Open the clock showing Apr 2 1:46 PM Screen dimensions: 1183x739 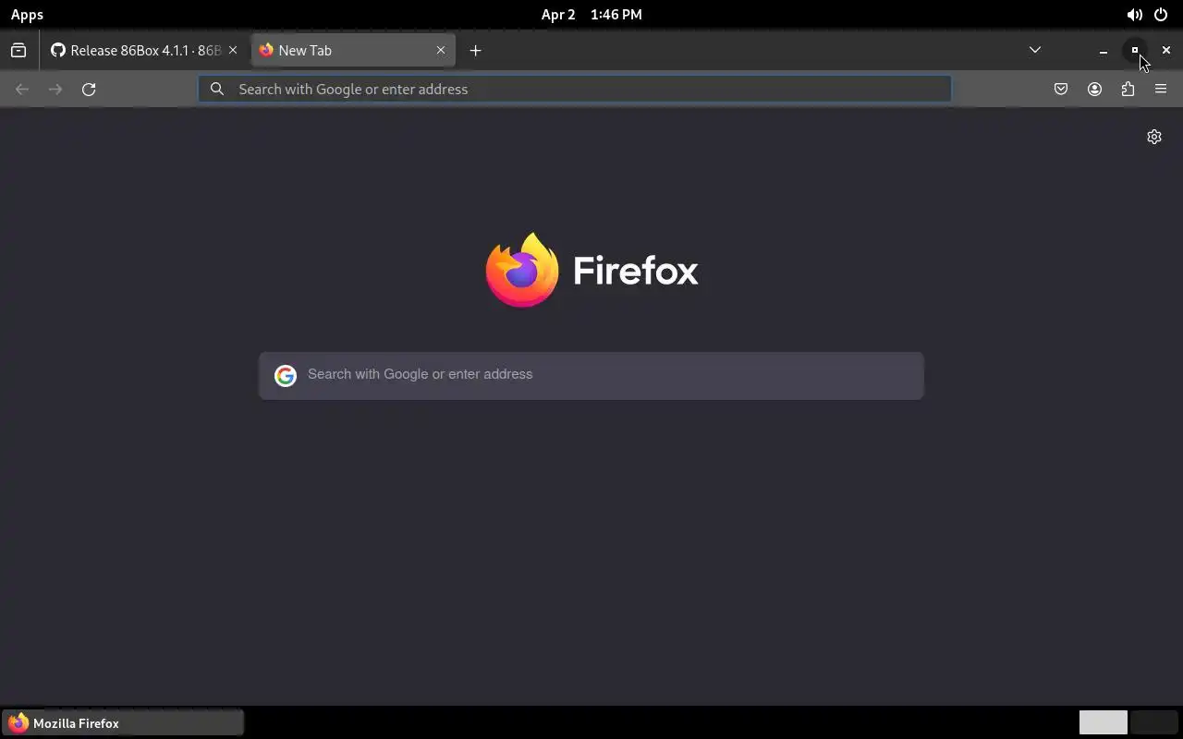[591, 15]
